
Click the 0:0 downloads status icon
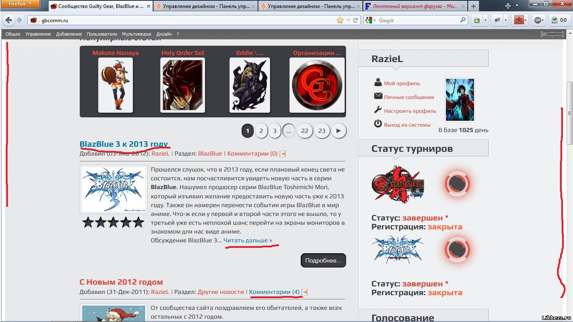pyautogui.click(x=559, y=20)
